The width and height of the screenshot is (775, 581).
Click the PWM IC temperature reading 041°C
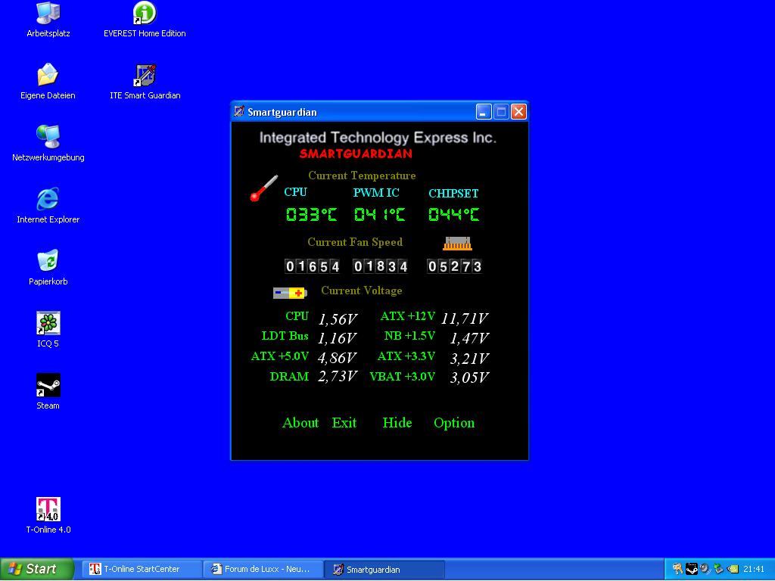[x=380, y=214]
